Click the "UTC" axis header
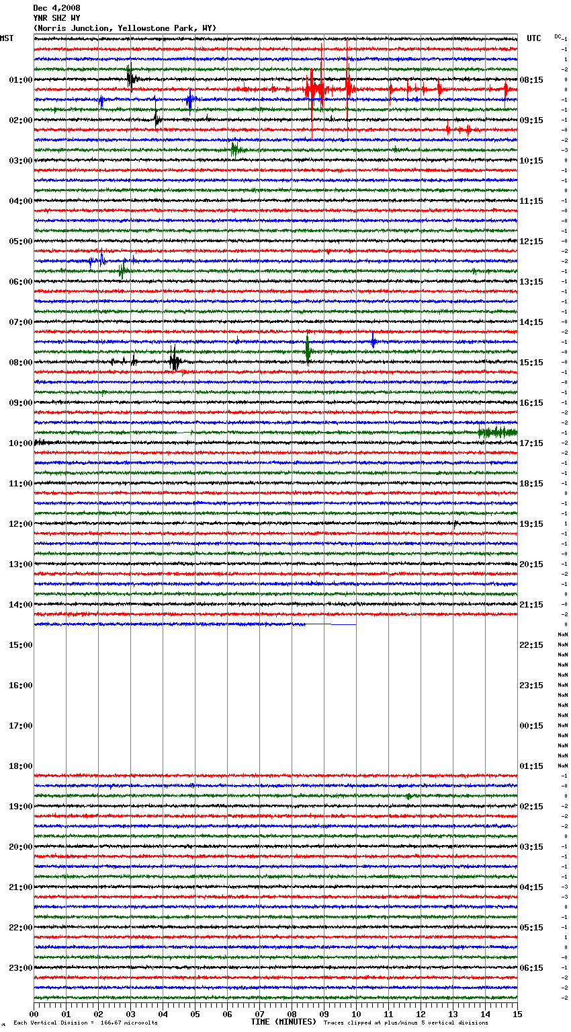 click(534, 38)
